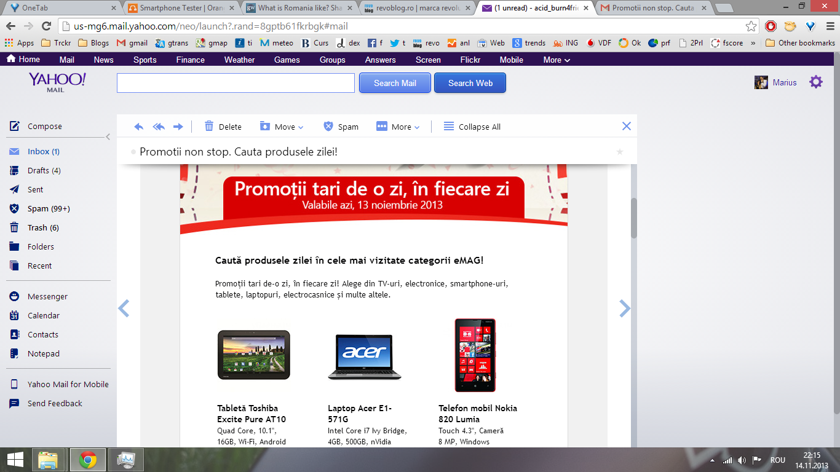
Task: Switch to the revoblog.ro browser tab
Action: click(416, 8)
